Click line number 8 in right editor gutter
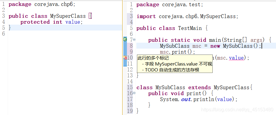The image size is (276, 115). [x=131, y=46]
